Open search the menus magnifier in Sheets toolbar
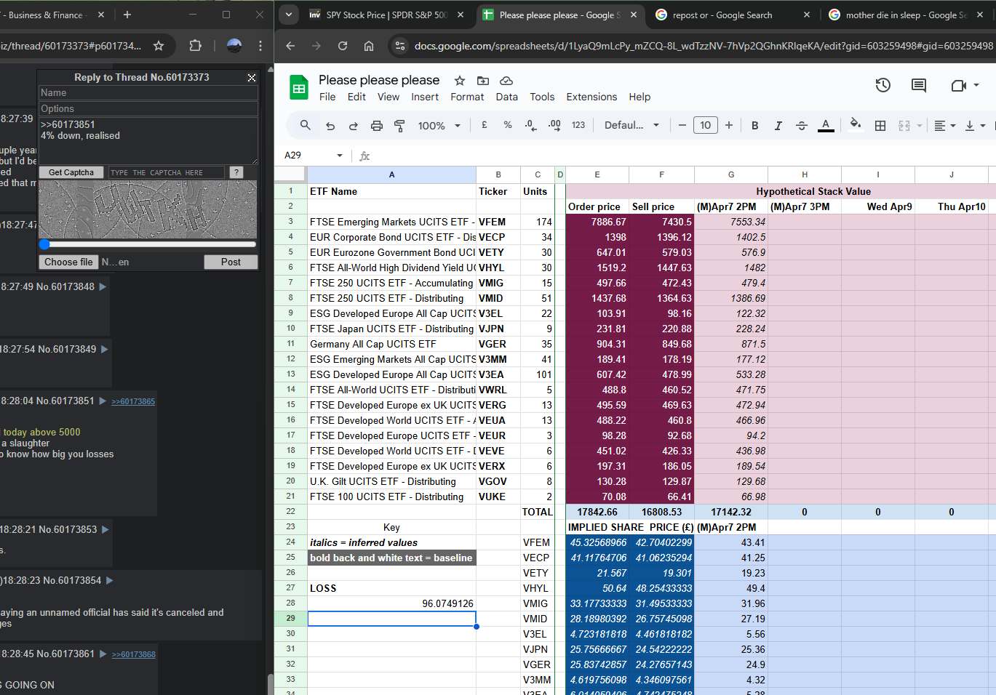 pyautogui.click(x=306, y=125)
